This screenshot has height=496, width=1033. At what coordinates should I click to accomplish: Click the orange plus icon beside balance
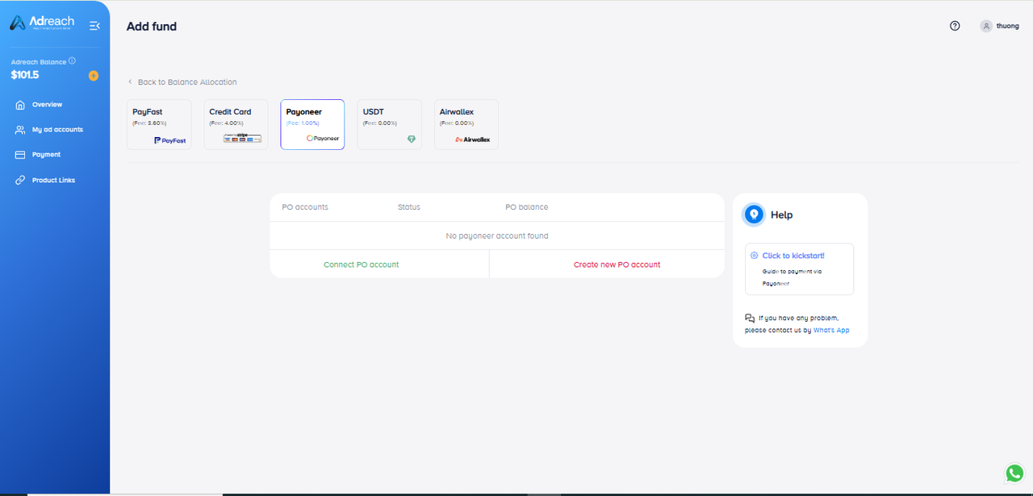point(94,76)
